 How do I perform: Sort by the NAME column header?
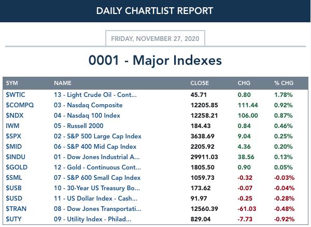click(x=63, y=83)
